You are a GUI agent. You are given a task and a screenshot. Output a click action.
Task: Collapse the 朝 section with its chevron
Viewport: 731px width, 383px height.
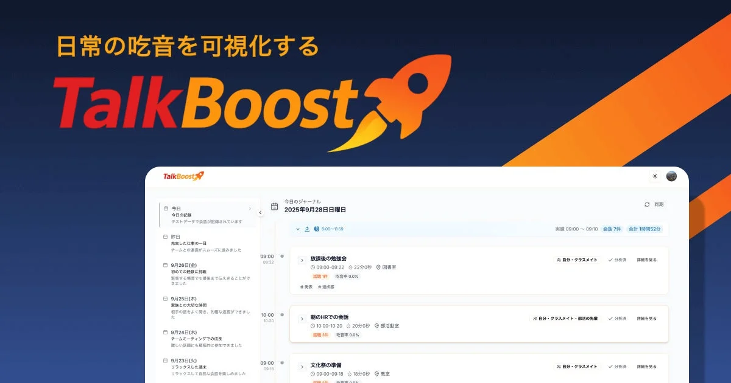pyautogui.click(x=297, y=229)
